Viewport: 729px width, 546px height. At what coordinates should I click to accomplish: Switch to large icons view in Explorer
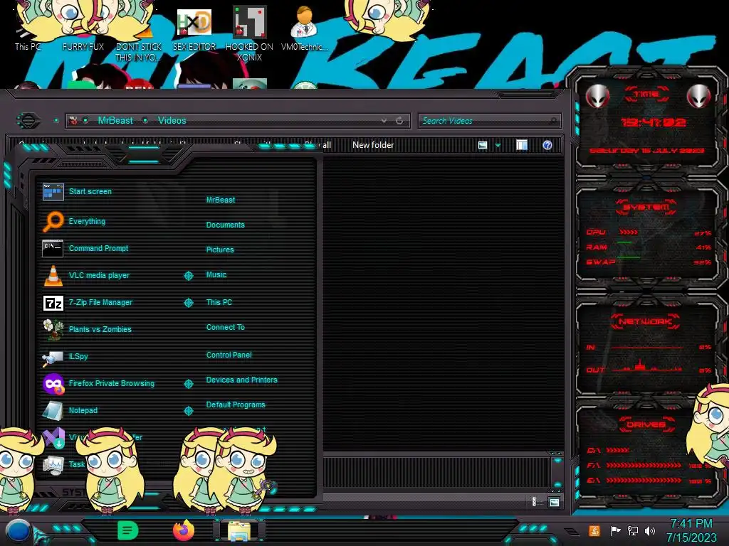554,502
